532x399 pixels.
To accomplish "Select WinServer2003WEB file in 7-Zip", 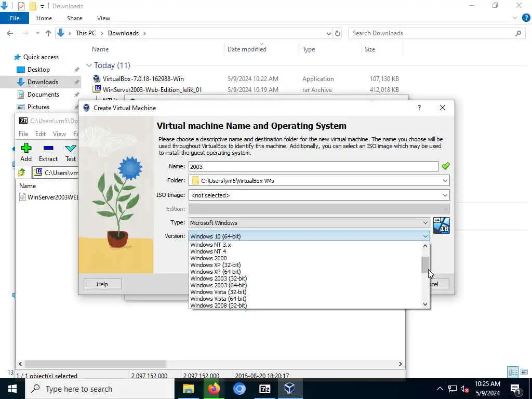I will click(48, 197).
